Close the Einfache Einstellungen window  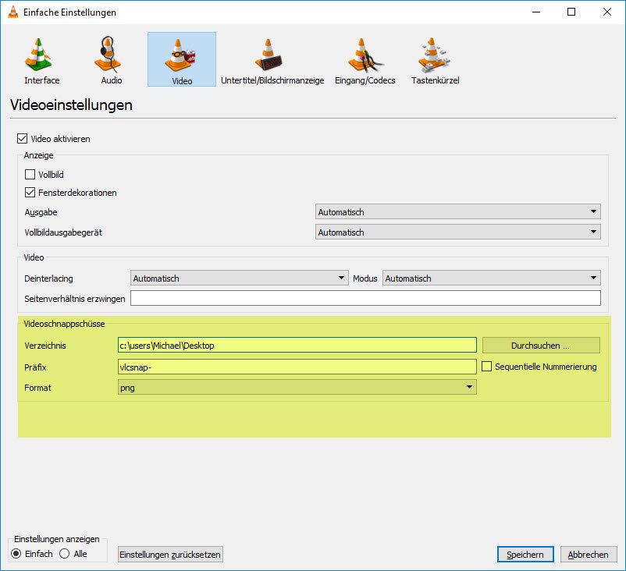[x=606, y=12]
